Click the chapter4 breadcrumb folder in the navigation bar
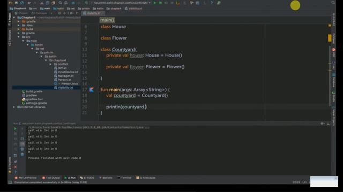 click(114, 9)
